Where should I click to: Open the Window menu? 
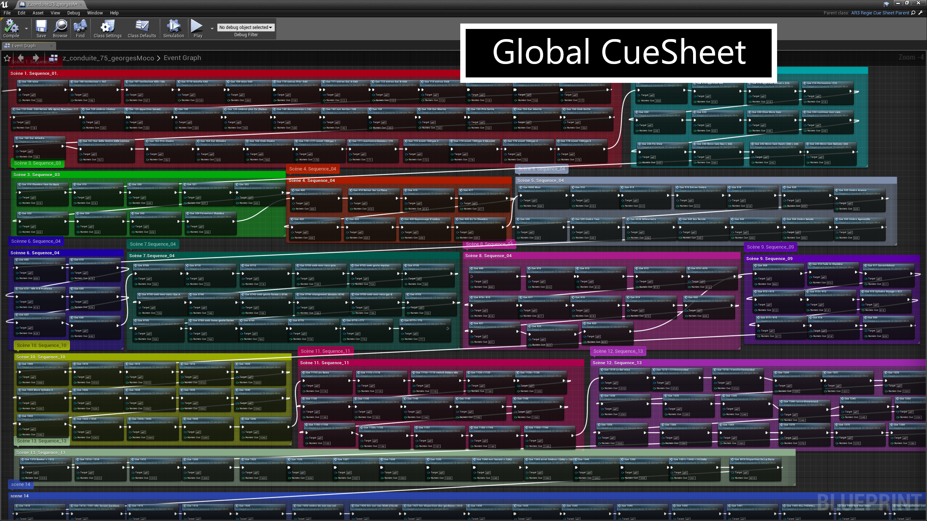(x=95, y=13)
